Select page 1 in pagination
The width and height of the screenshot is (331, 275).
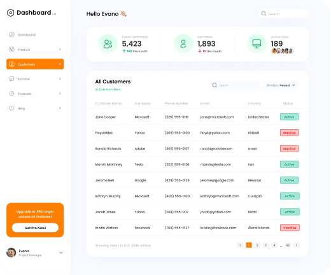coord(249,245)
